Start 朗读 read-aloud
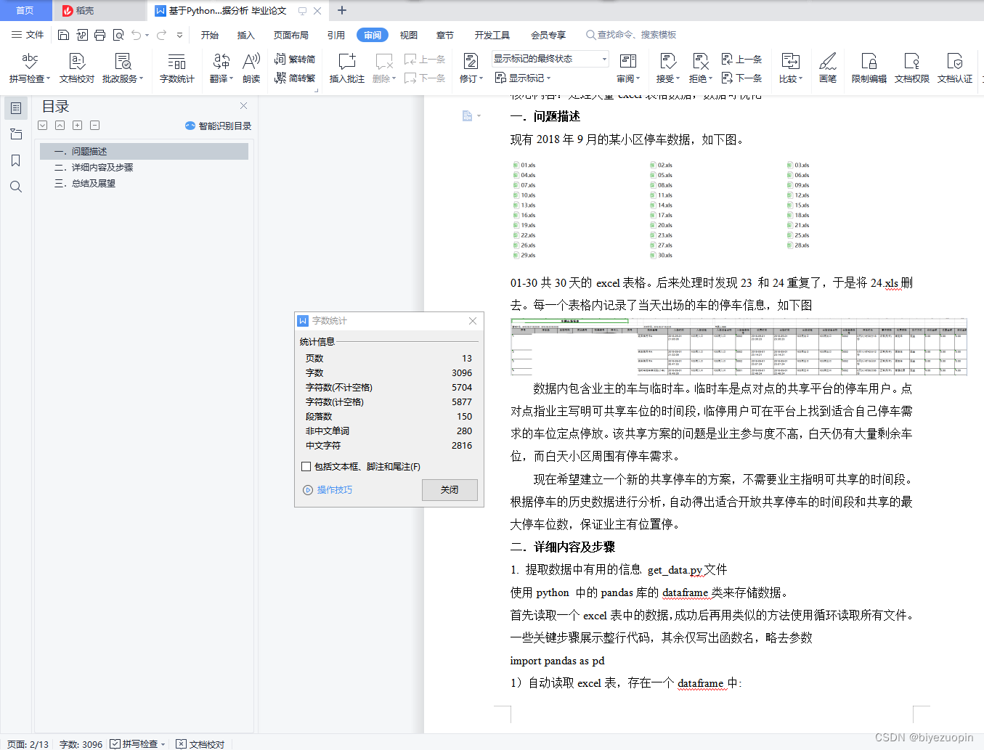The width and height of the screenshot is (984, 750). (251, 69)
